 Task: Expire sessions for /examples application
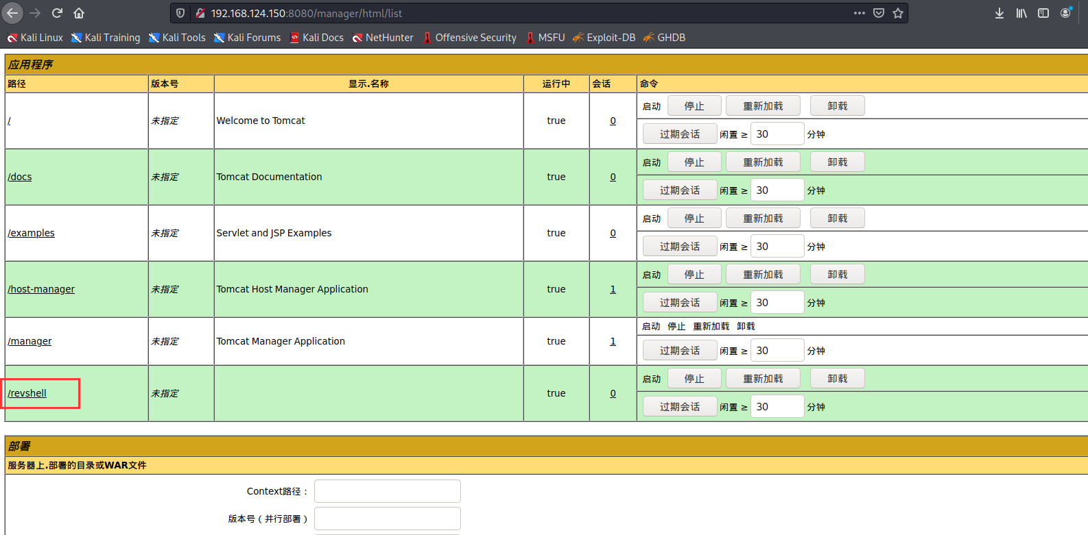click(680, 247)
